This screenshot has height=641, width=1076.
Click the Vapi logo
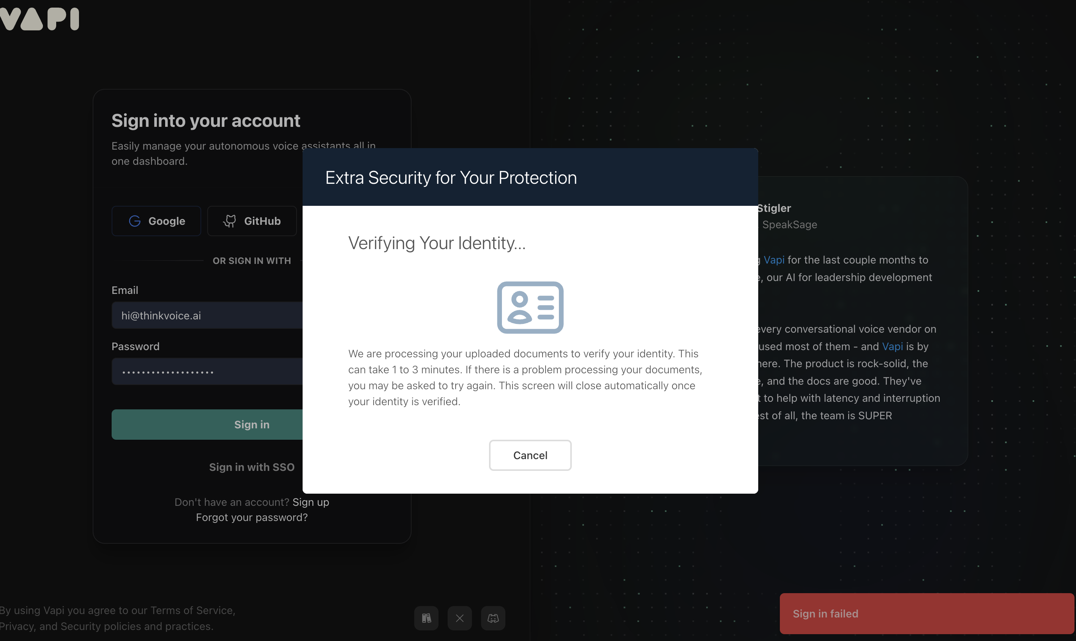40,19
